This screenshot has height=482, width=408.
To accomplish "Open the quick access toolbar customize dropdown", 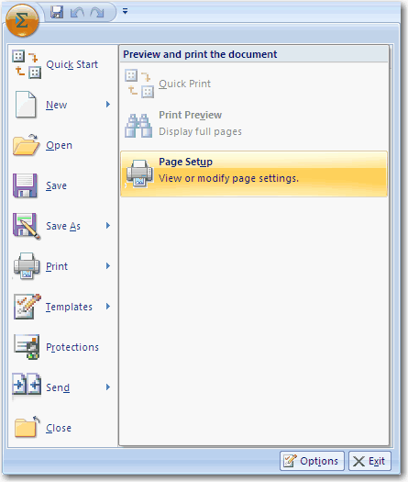I will pos(125,11).
